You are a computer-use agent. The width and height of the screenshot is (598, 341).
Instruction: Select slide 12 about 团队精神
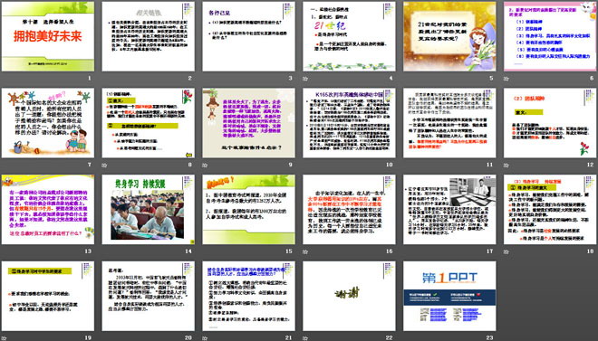[x=550, y=123]
